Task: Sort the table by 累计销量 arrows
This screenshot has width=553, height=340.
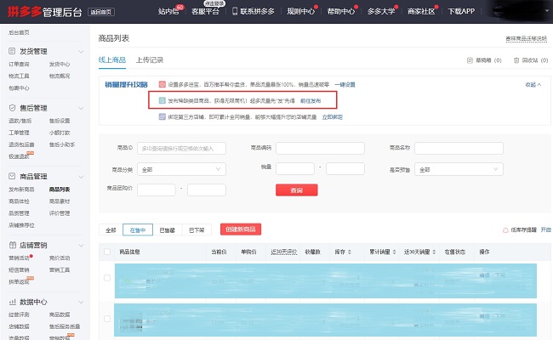Action: 394,252
